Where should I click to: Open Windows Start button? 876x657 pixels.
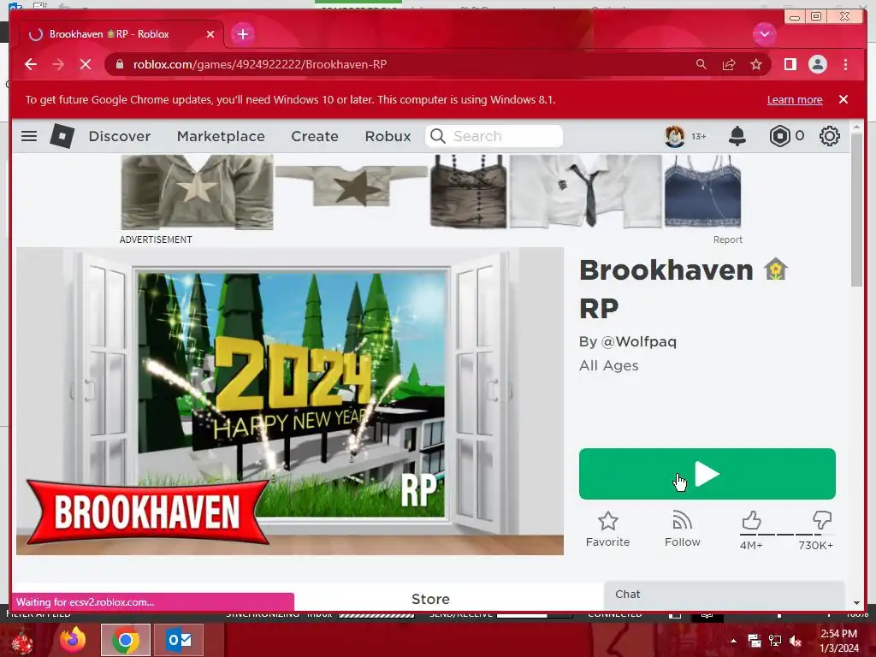coord(23,641)
